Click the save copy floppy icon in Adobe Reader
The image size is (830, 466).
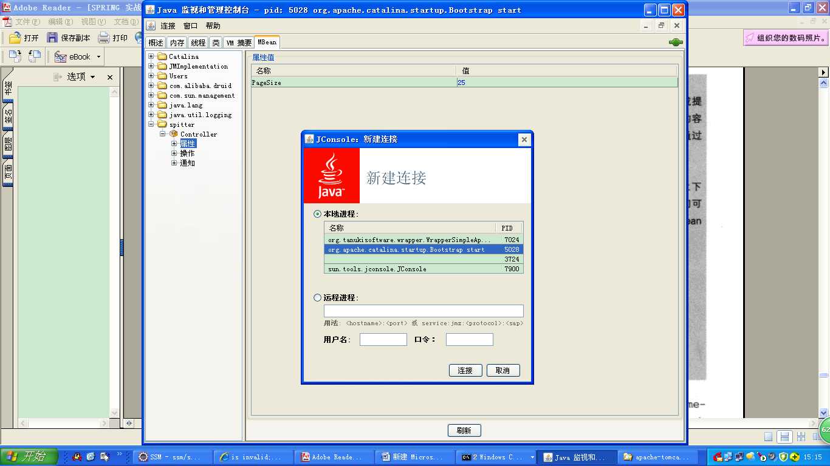(x=52, y=38)
